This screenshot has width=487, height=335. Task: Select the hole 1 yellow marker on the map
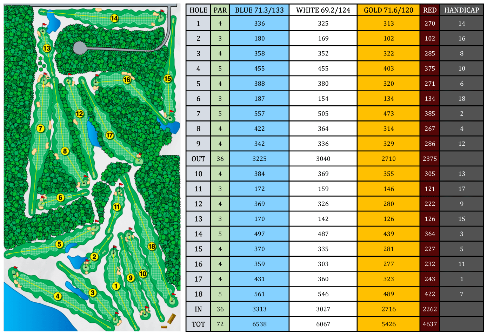(116, 286)
